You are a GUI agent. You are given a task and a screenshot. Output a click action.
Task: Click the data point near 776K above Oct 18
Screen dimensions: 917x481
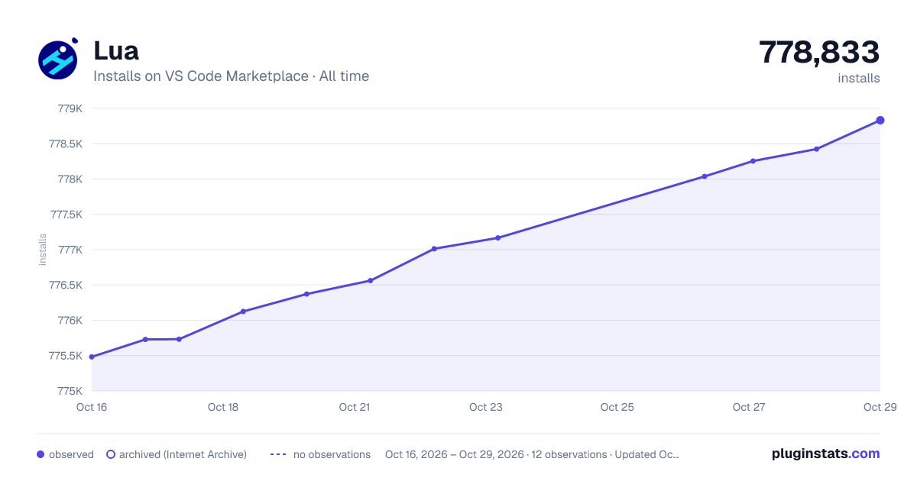[x=243, y=312]
